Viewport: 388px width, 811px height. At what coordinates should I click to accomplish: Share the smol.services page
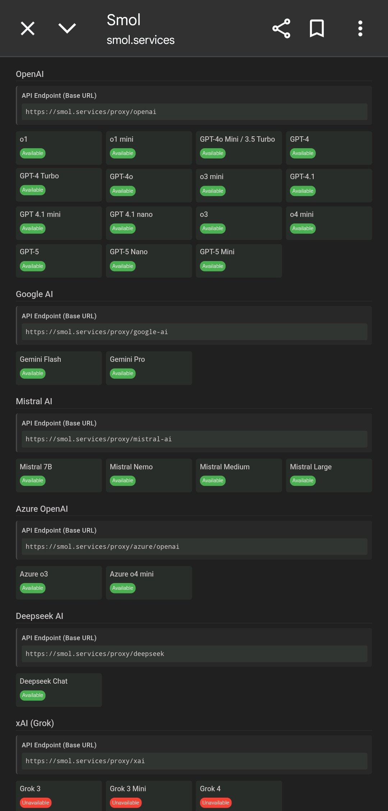point(281,28)
